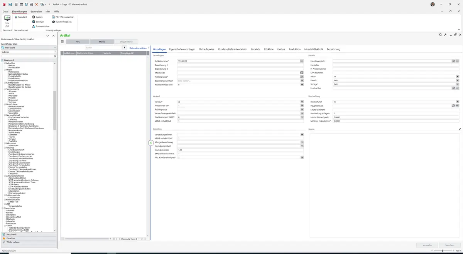The image size is (463, 254).
Task: Open the Bearbeiten menu
Action: [36, 12]
